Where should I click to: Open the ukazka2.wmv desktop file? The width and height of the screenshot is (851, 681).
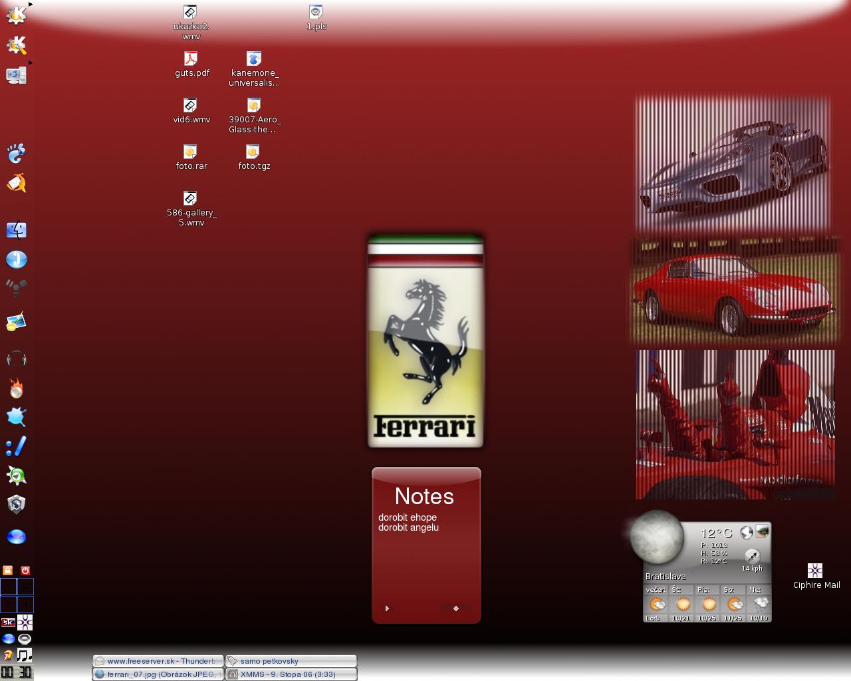tap(191, 23)
